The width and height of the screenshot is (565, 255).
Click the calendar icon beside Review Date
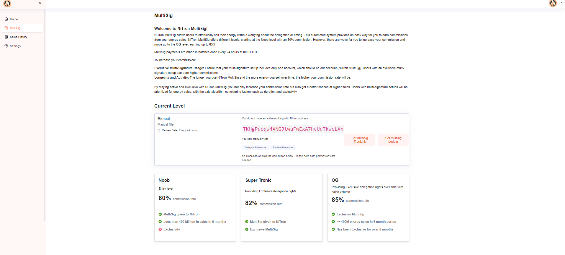[159, 130]
